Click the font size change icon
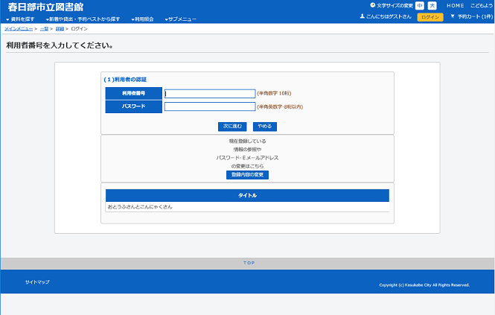The width and height of the screenshot is (495, 315). click(372, 5)
